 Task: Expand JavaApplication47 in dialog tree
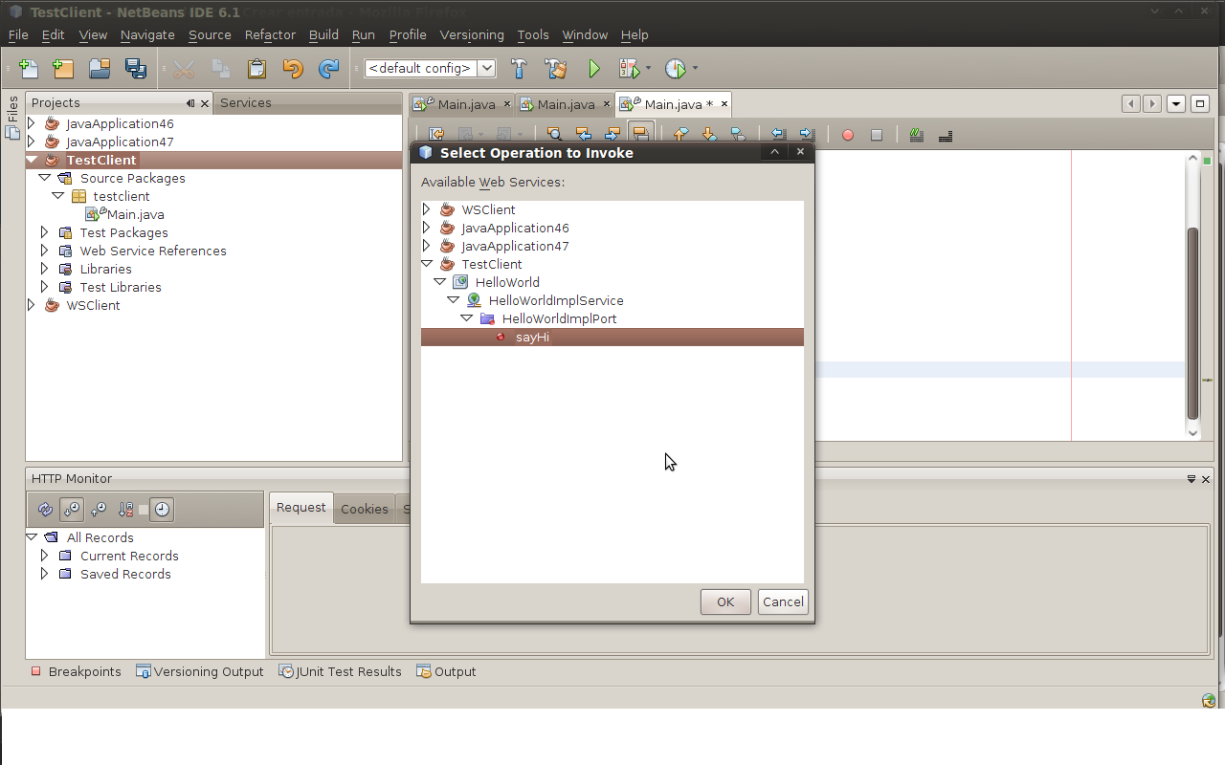click(x=427, y=246)
